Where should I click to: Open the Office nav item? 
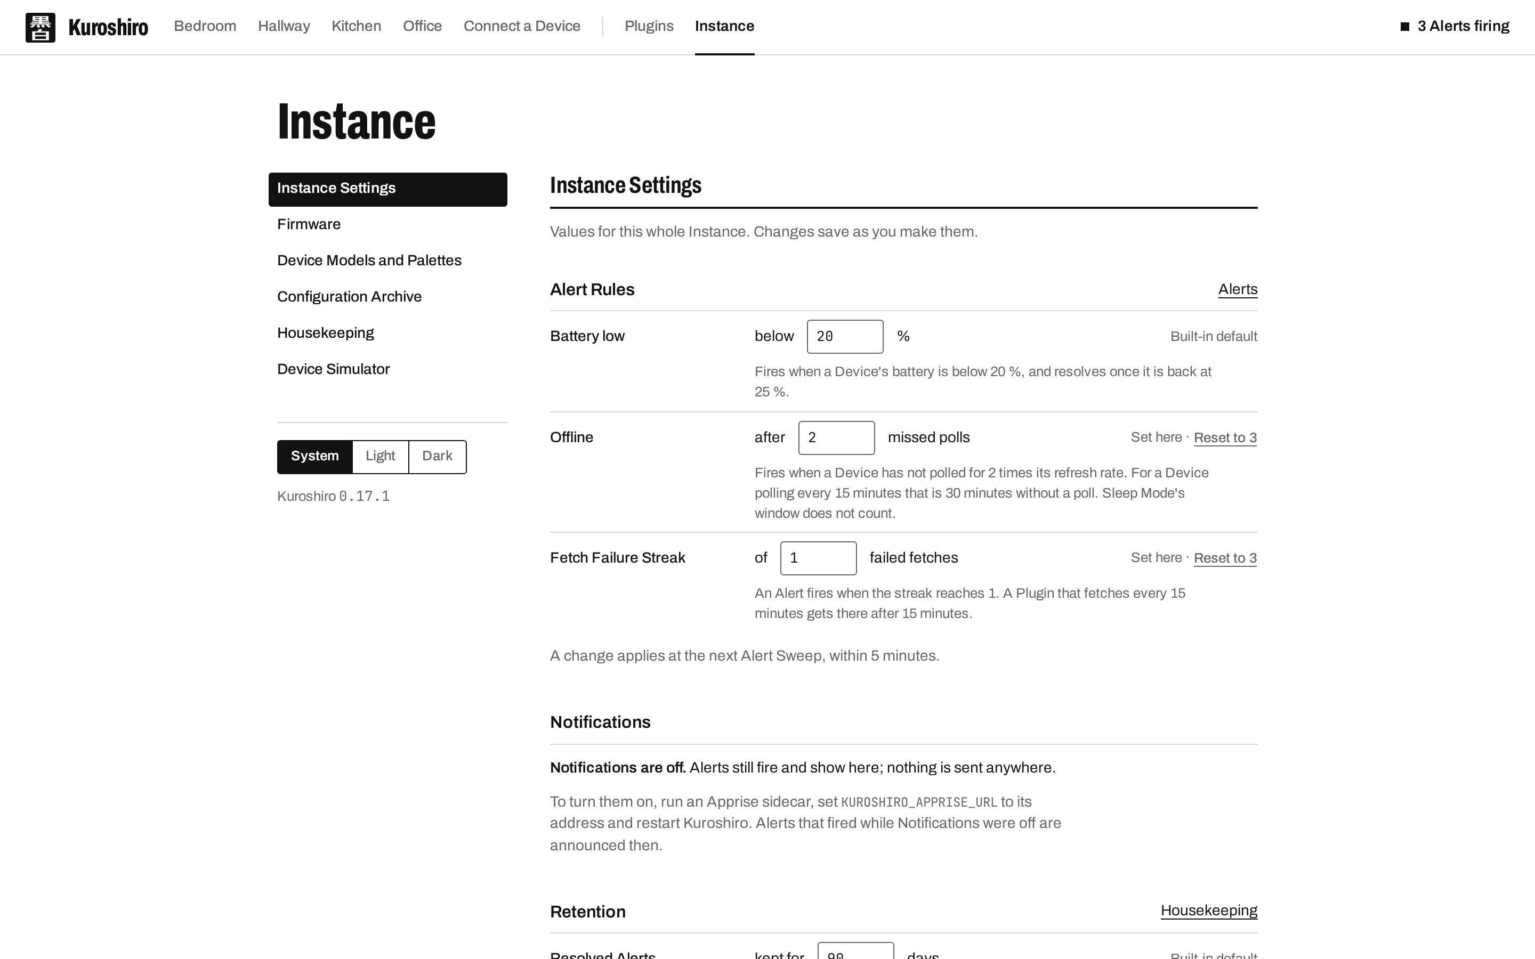(422, 26)
